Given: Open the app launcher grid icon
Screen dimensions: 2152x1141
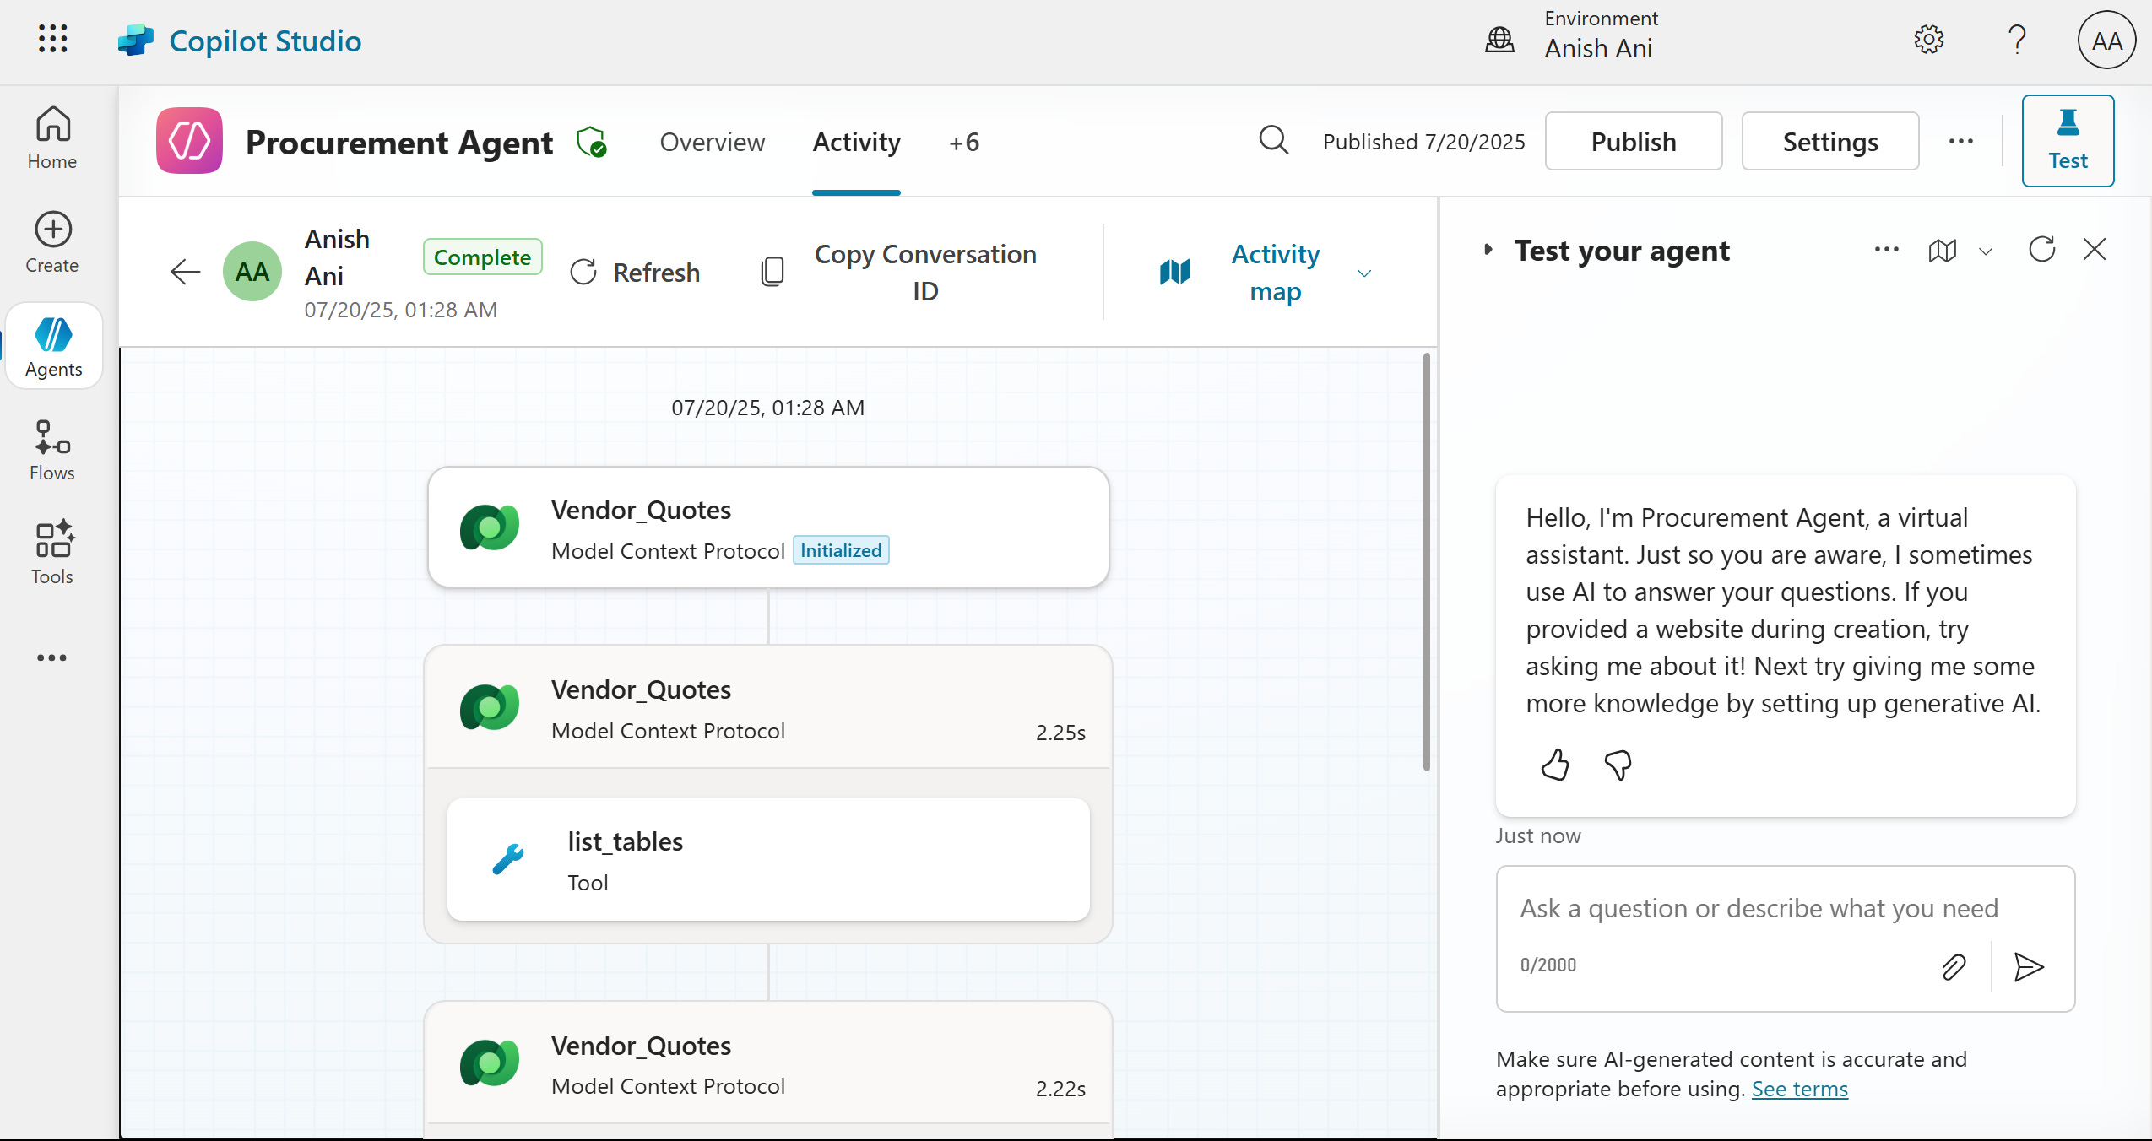Looking at the screenshot, I should pyautogui.click(x=52, y=39).
